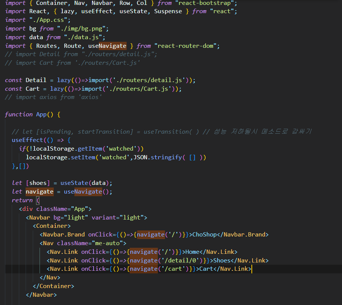Click the "return" keyword
Screen dimensions: 342x305
pyautogui.click(x=22, y=200)
